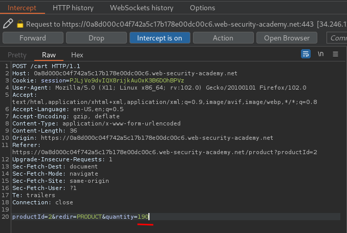This screenshot has height=233, width=347.
Task: Click the Referer URL with productId=2
Action: tap(165, 152)
